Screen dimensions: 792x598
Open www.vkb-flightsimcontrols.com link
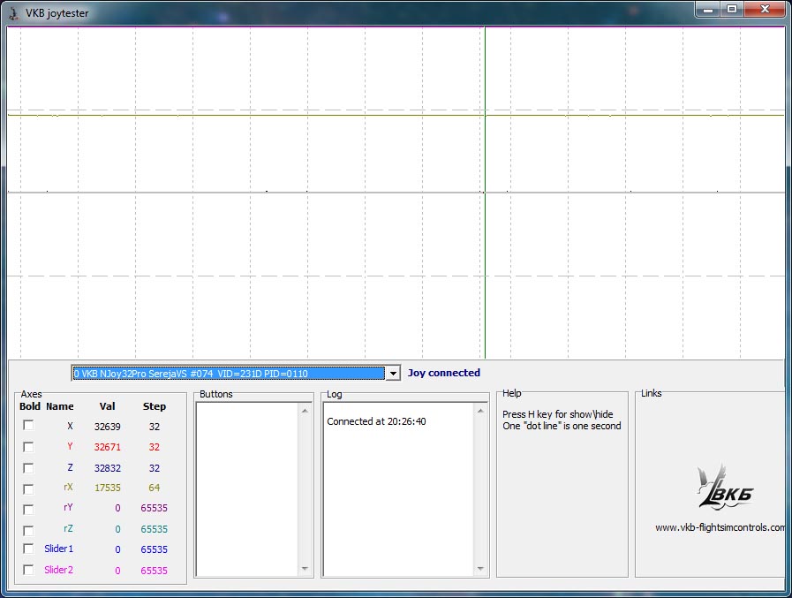tap(720, 528)
